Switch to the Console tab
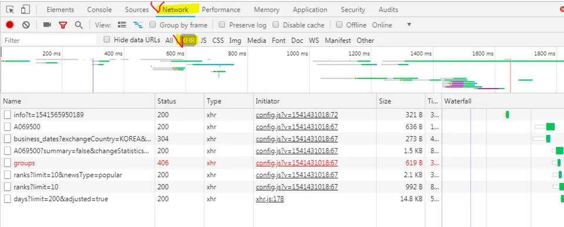Image resolution: width=564 pixels, height=227 pixels. click(99, 10)
